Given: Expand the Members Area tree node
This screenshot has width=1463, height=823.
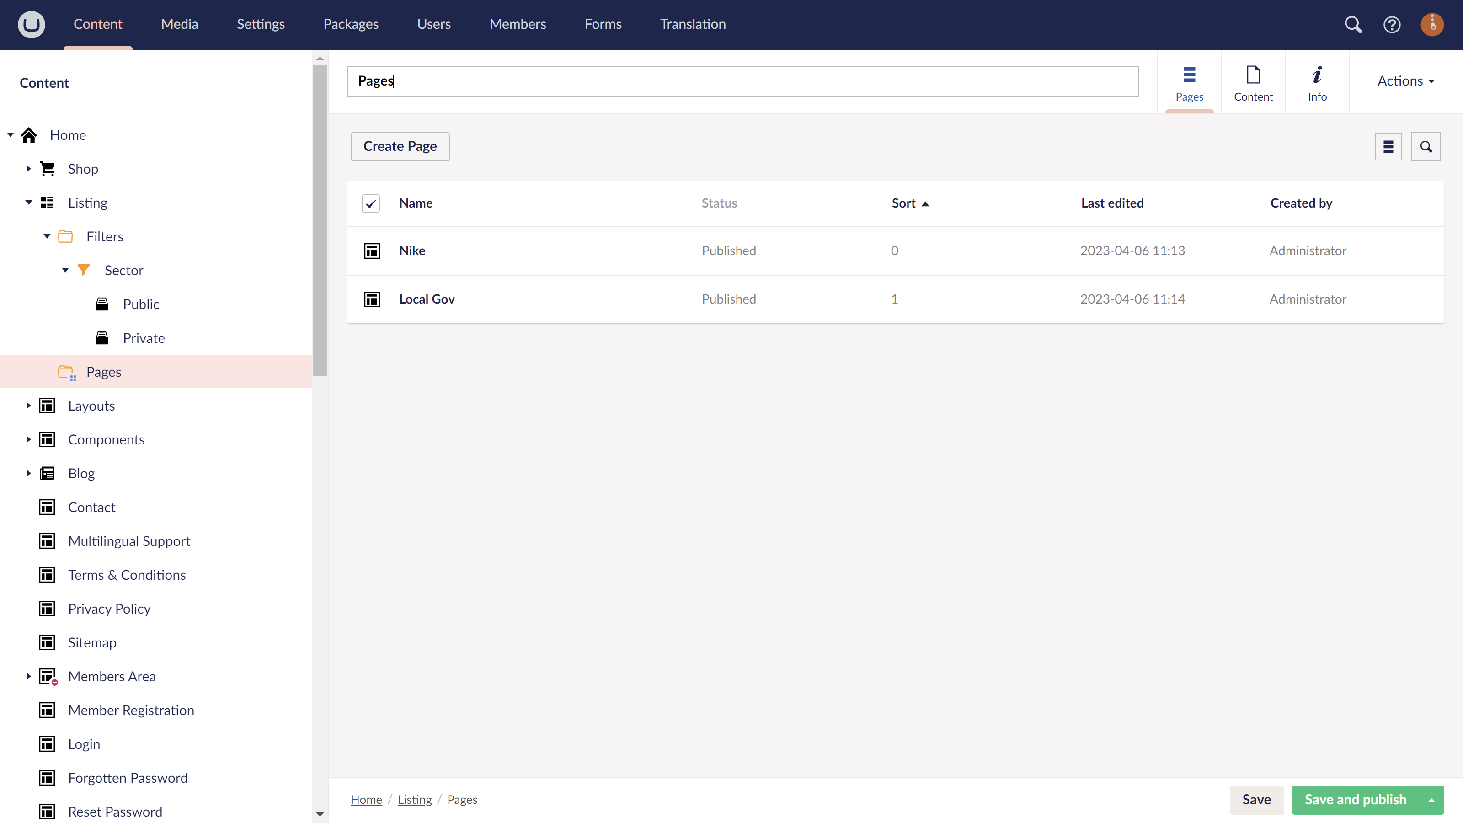Looking at the screenshot, I should [28, 676].
